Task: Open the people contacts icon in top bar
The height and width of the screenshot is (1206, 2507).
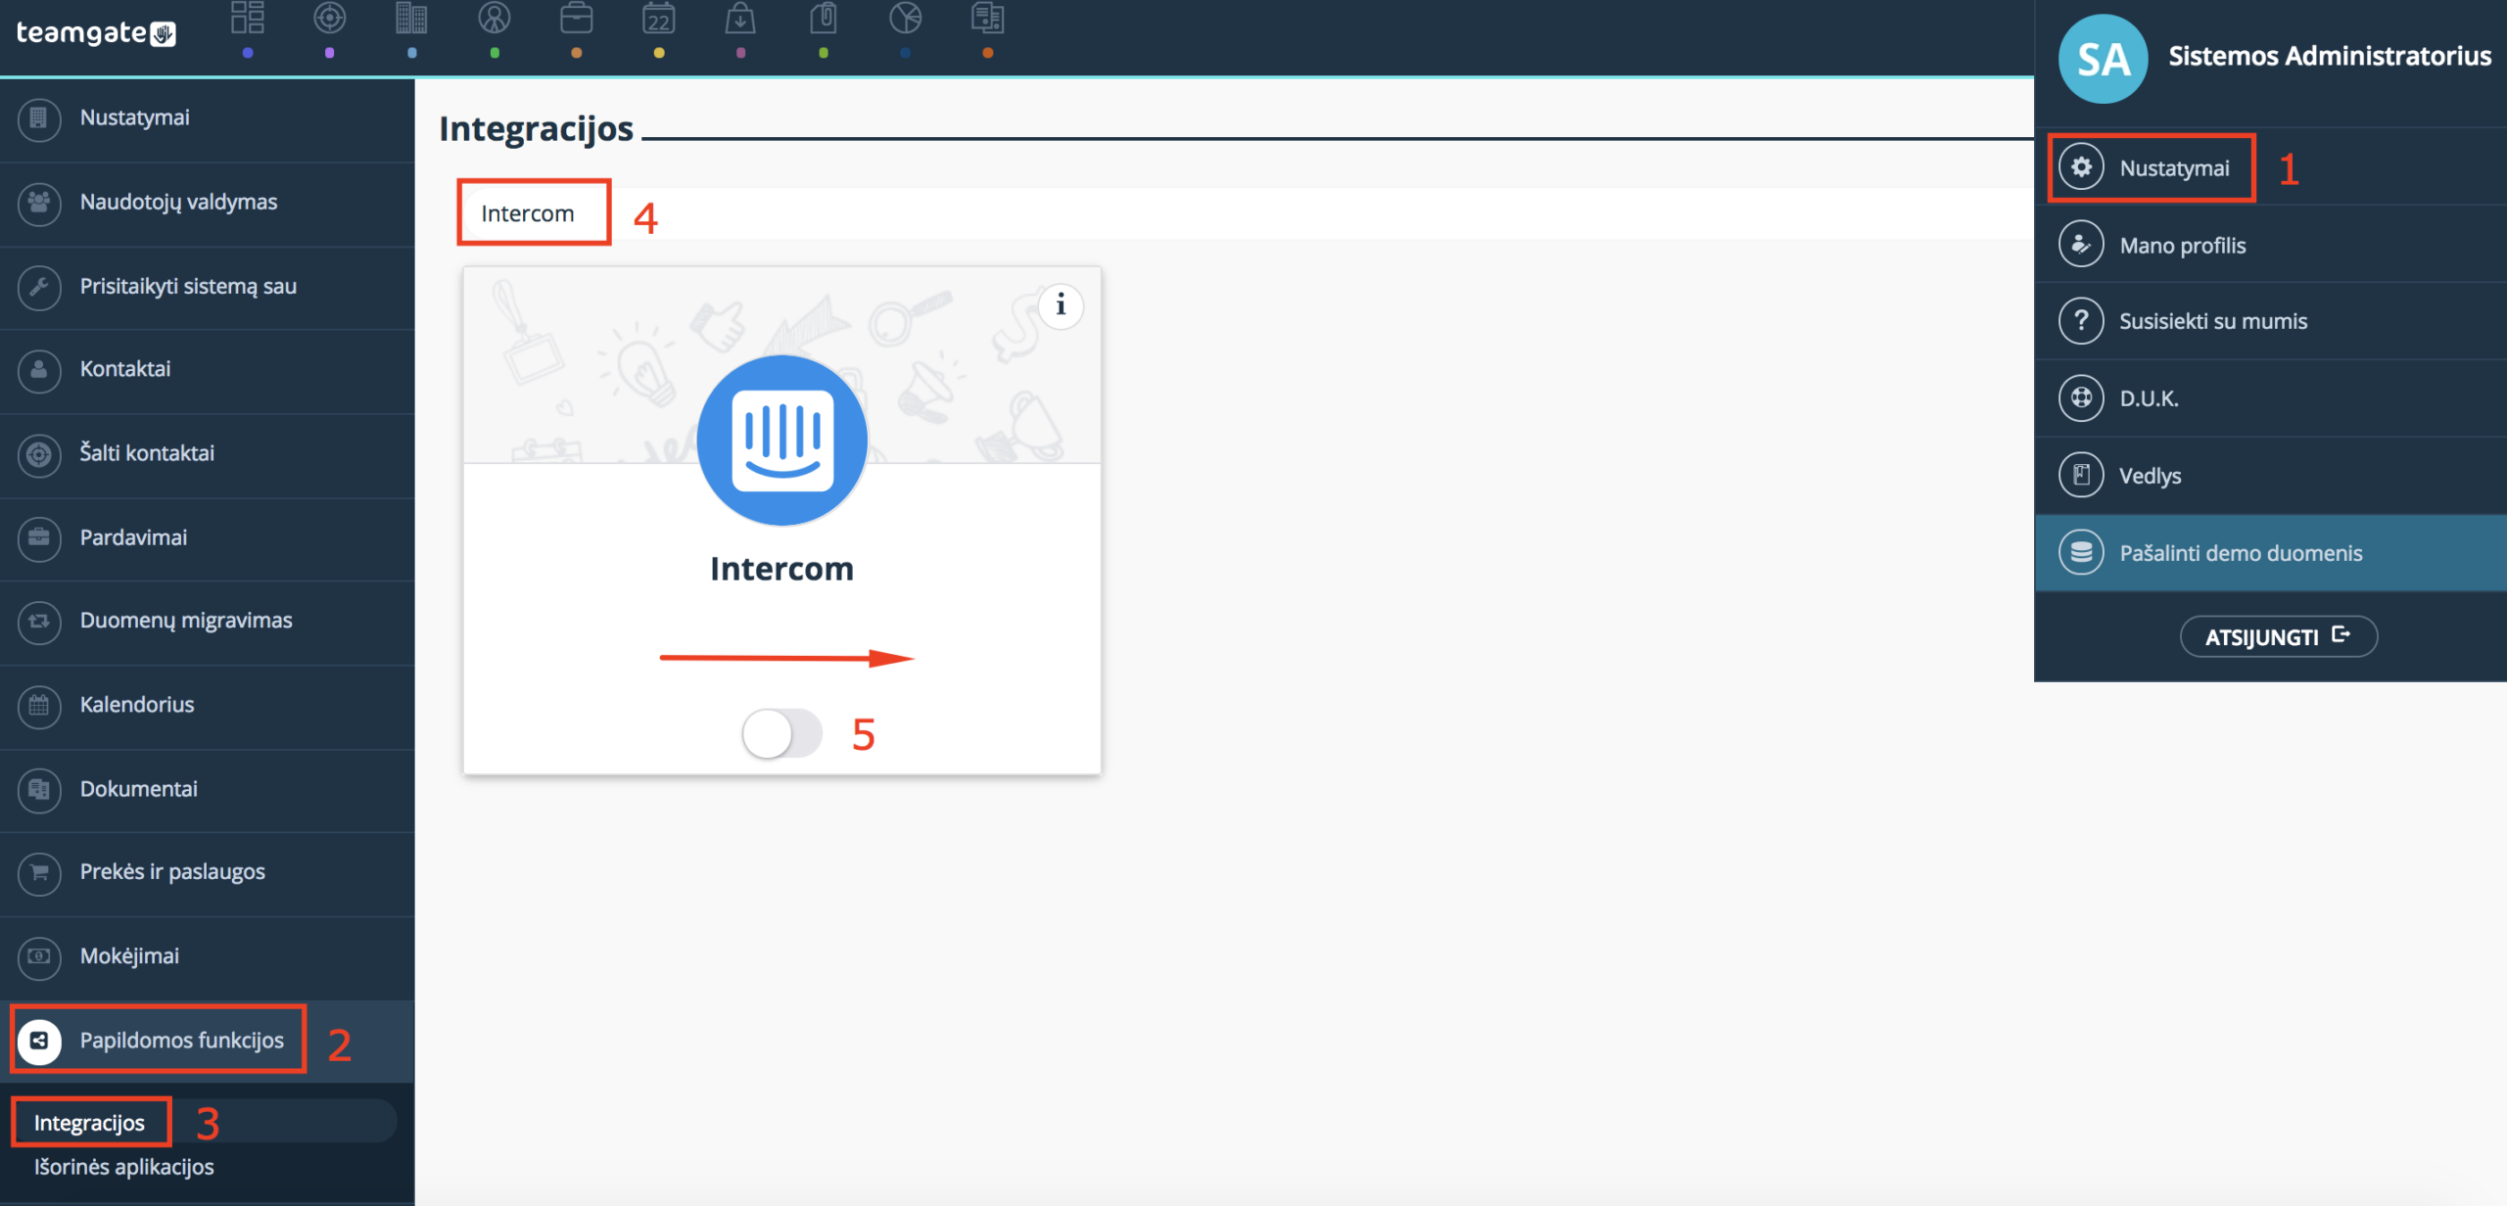Action: tap(495, 18)
